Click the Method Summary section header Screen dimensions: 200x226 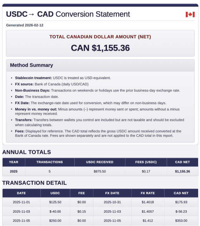click(31, 65)
